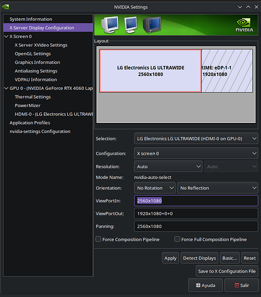
Task: Click the first monitor icon in banner
Action: click(110, 25)
